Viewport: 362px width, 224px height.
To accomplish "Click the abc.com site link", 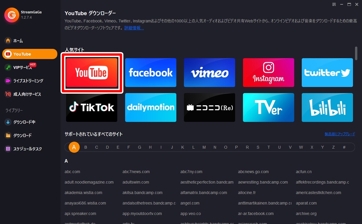I will click(72, 172).
